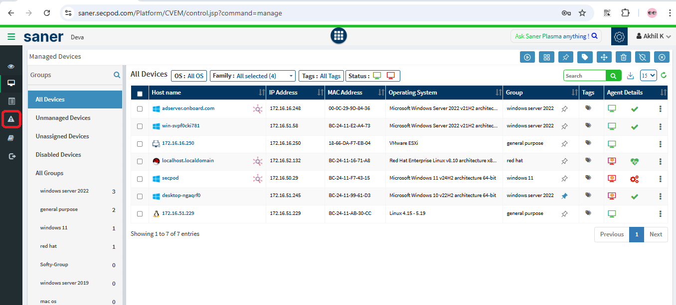Open the win-svpf0cki781 host link

tap(181, 126)
